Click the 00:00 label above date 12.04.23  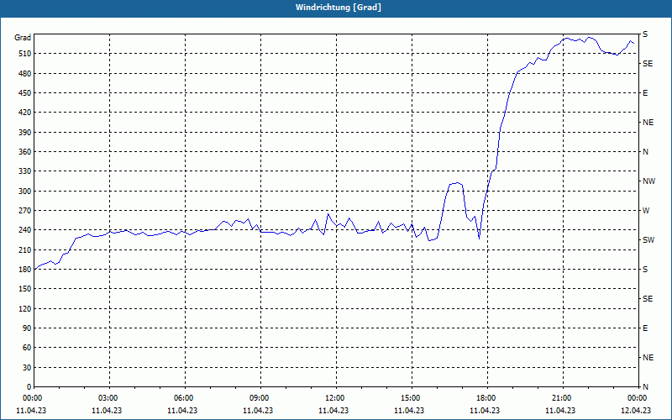click(x=637, y=398)
